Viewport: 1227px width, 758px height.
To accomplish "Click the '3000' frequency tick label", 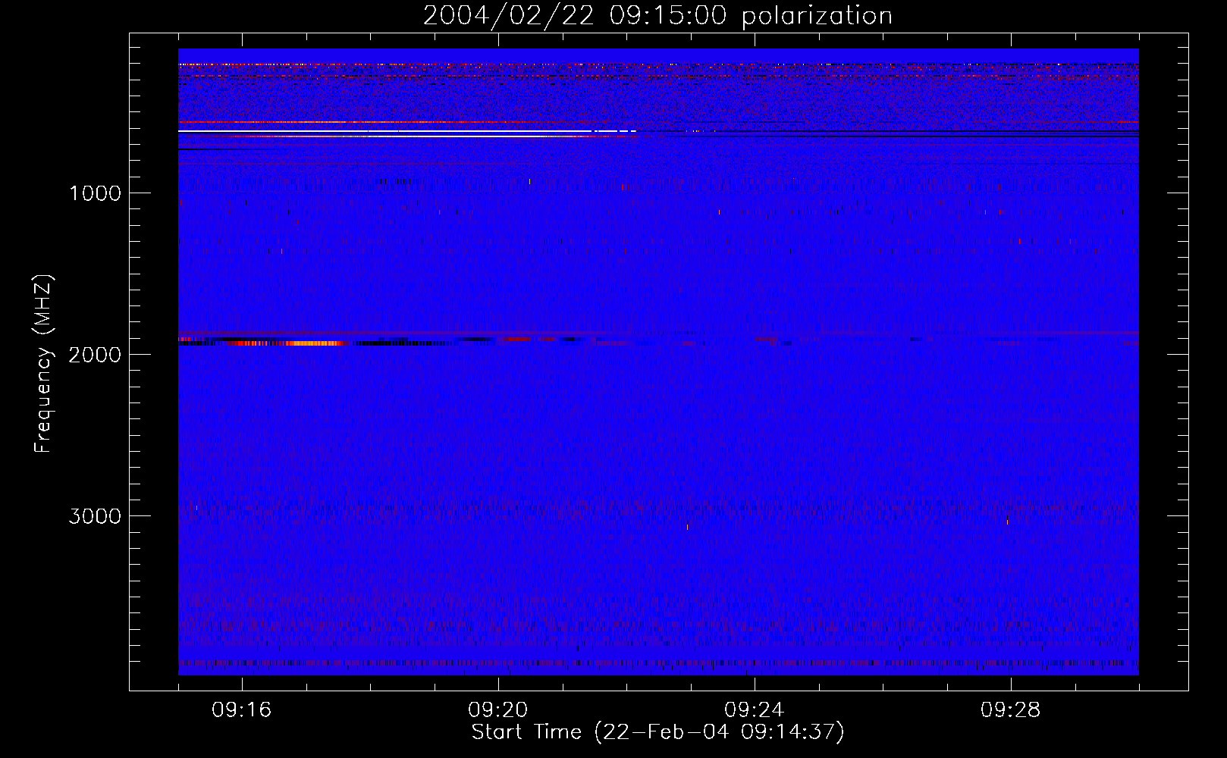I will [95, 516].
